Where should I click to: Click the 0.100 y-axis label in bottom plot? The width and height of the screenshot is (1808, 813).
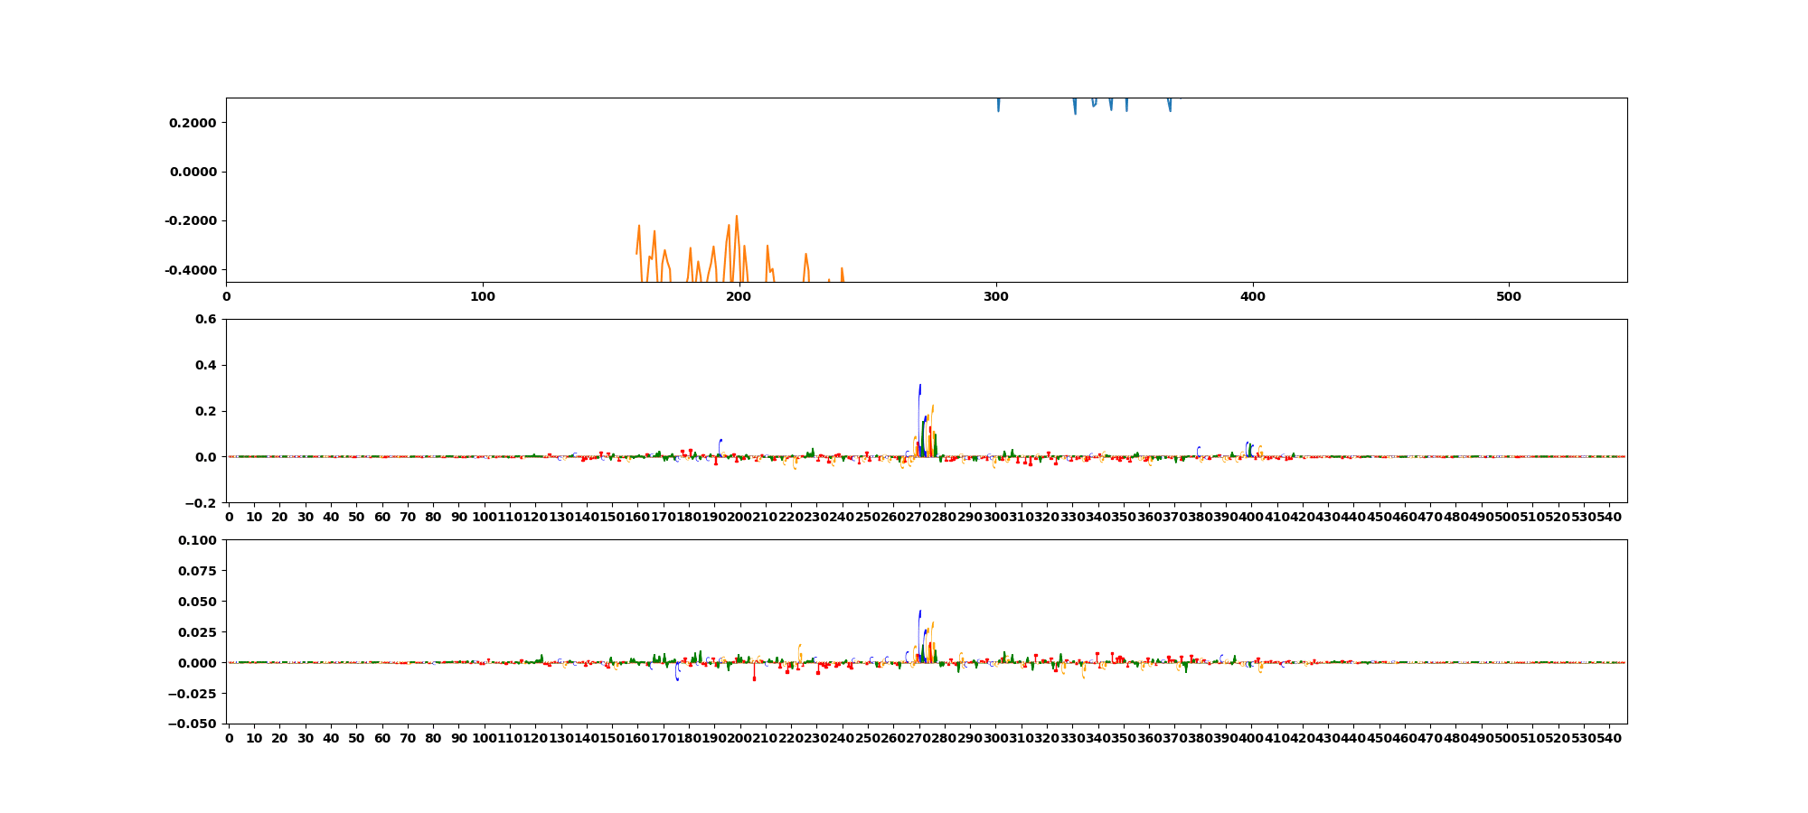(x=199, y=540)
